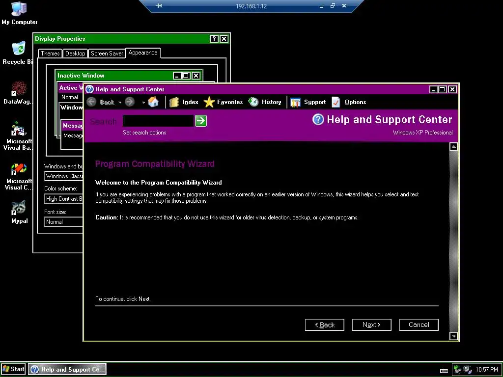Open Set search options link
The image size is (503, 377).
coord(144,133)
